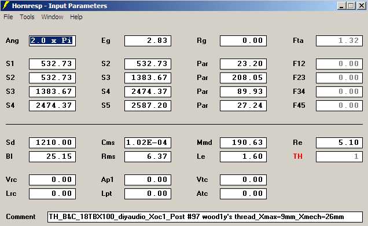Click the Comment label

coord(21,217)
